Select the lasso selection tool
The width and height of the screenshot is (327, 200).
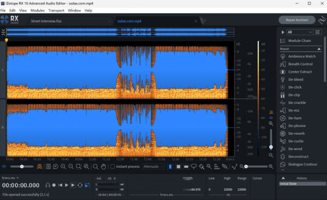click(x=193, y=167)
